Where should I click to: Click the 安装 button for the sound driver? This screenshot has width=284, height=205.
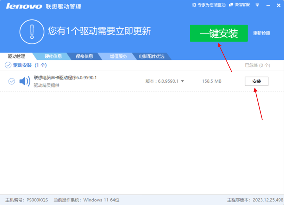[256, 81]
